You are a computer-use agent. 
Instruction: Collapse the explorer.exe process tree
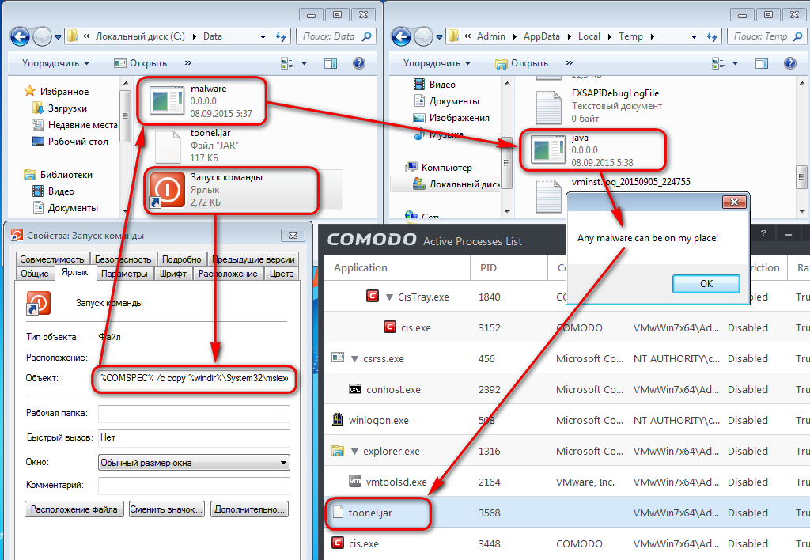coord(355,452)
